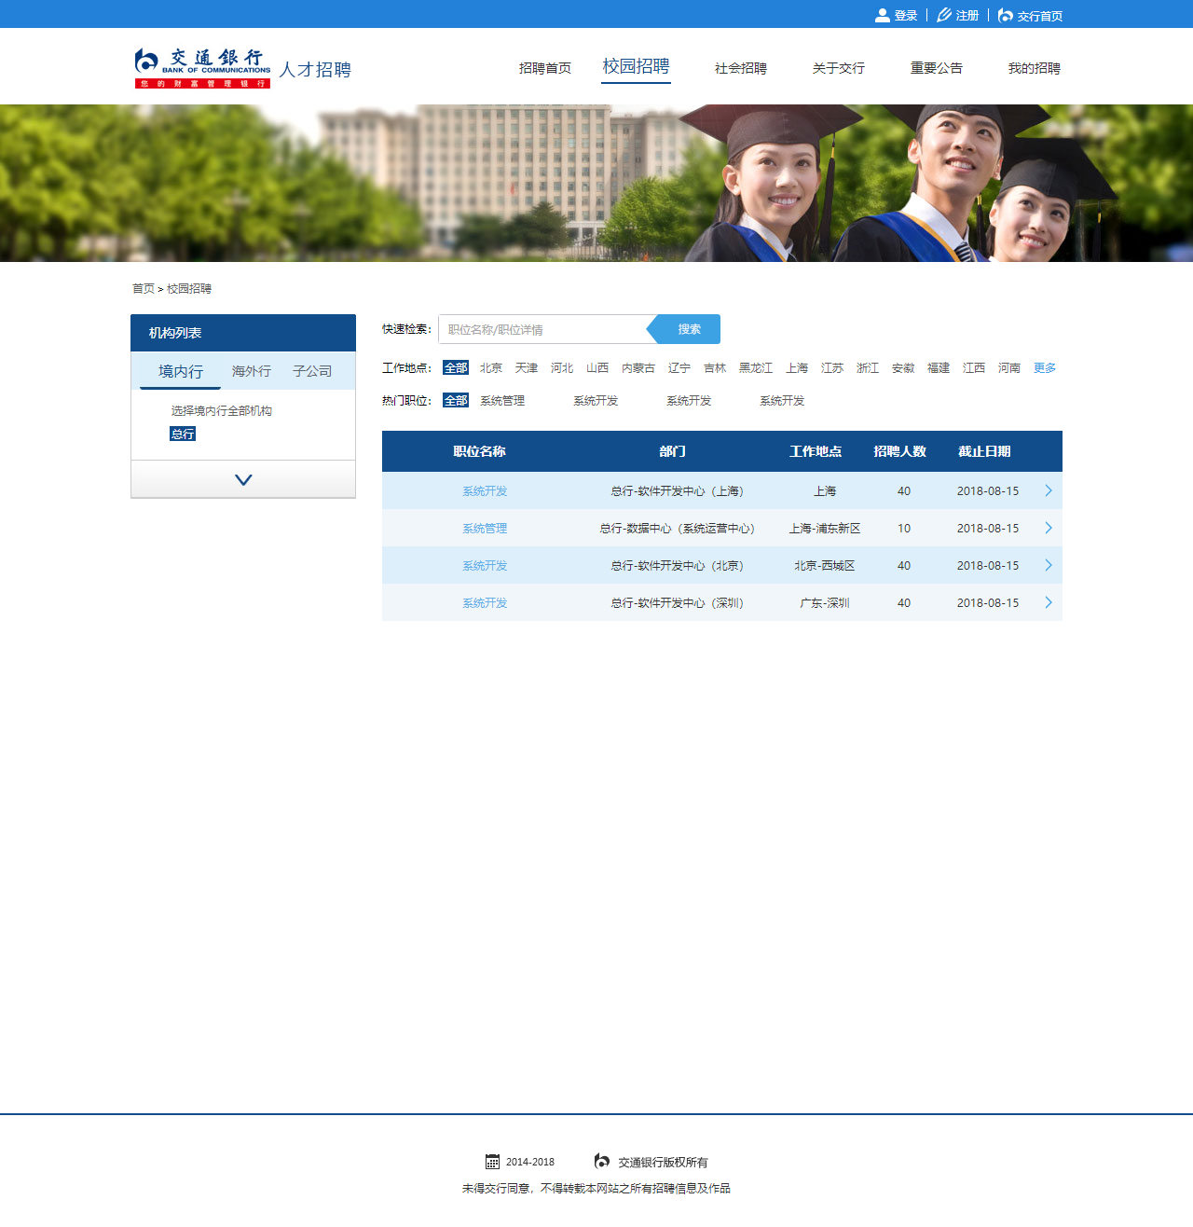Filter work location by 内蒙古

pos(638,368)
